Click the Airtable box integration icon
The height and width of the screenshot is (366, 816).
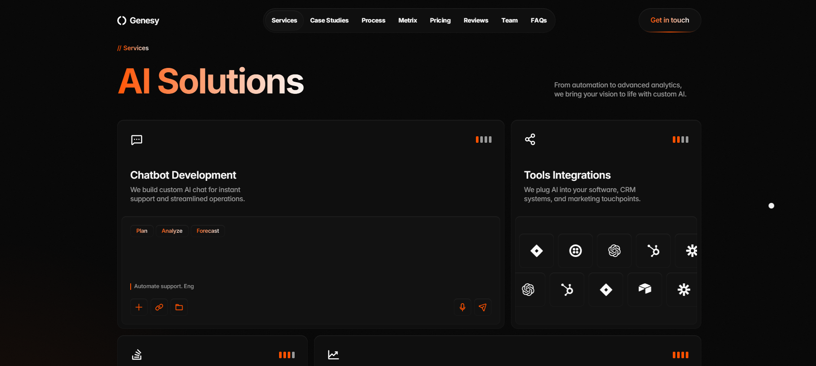(x=645, y=289)
